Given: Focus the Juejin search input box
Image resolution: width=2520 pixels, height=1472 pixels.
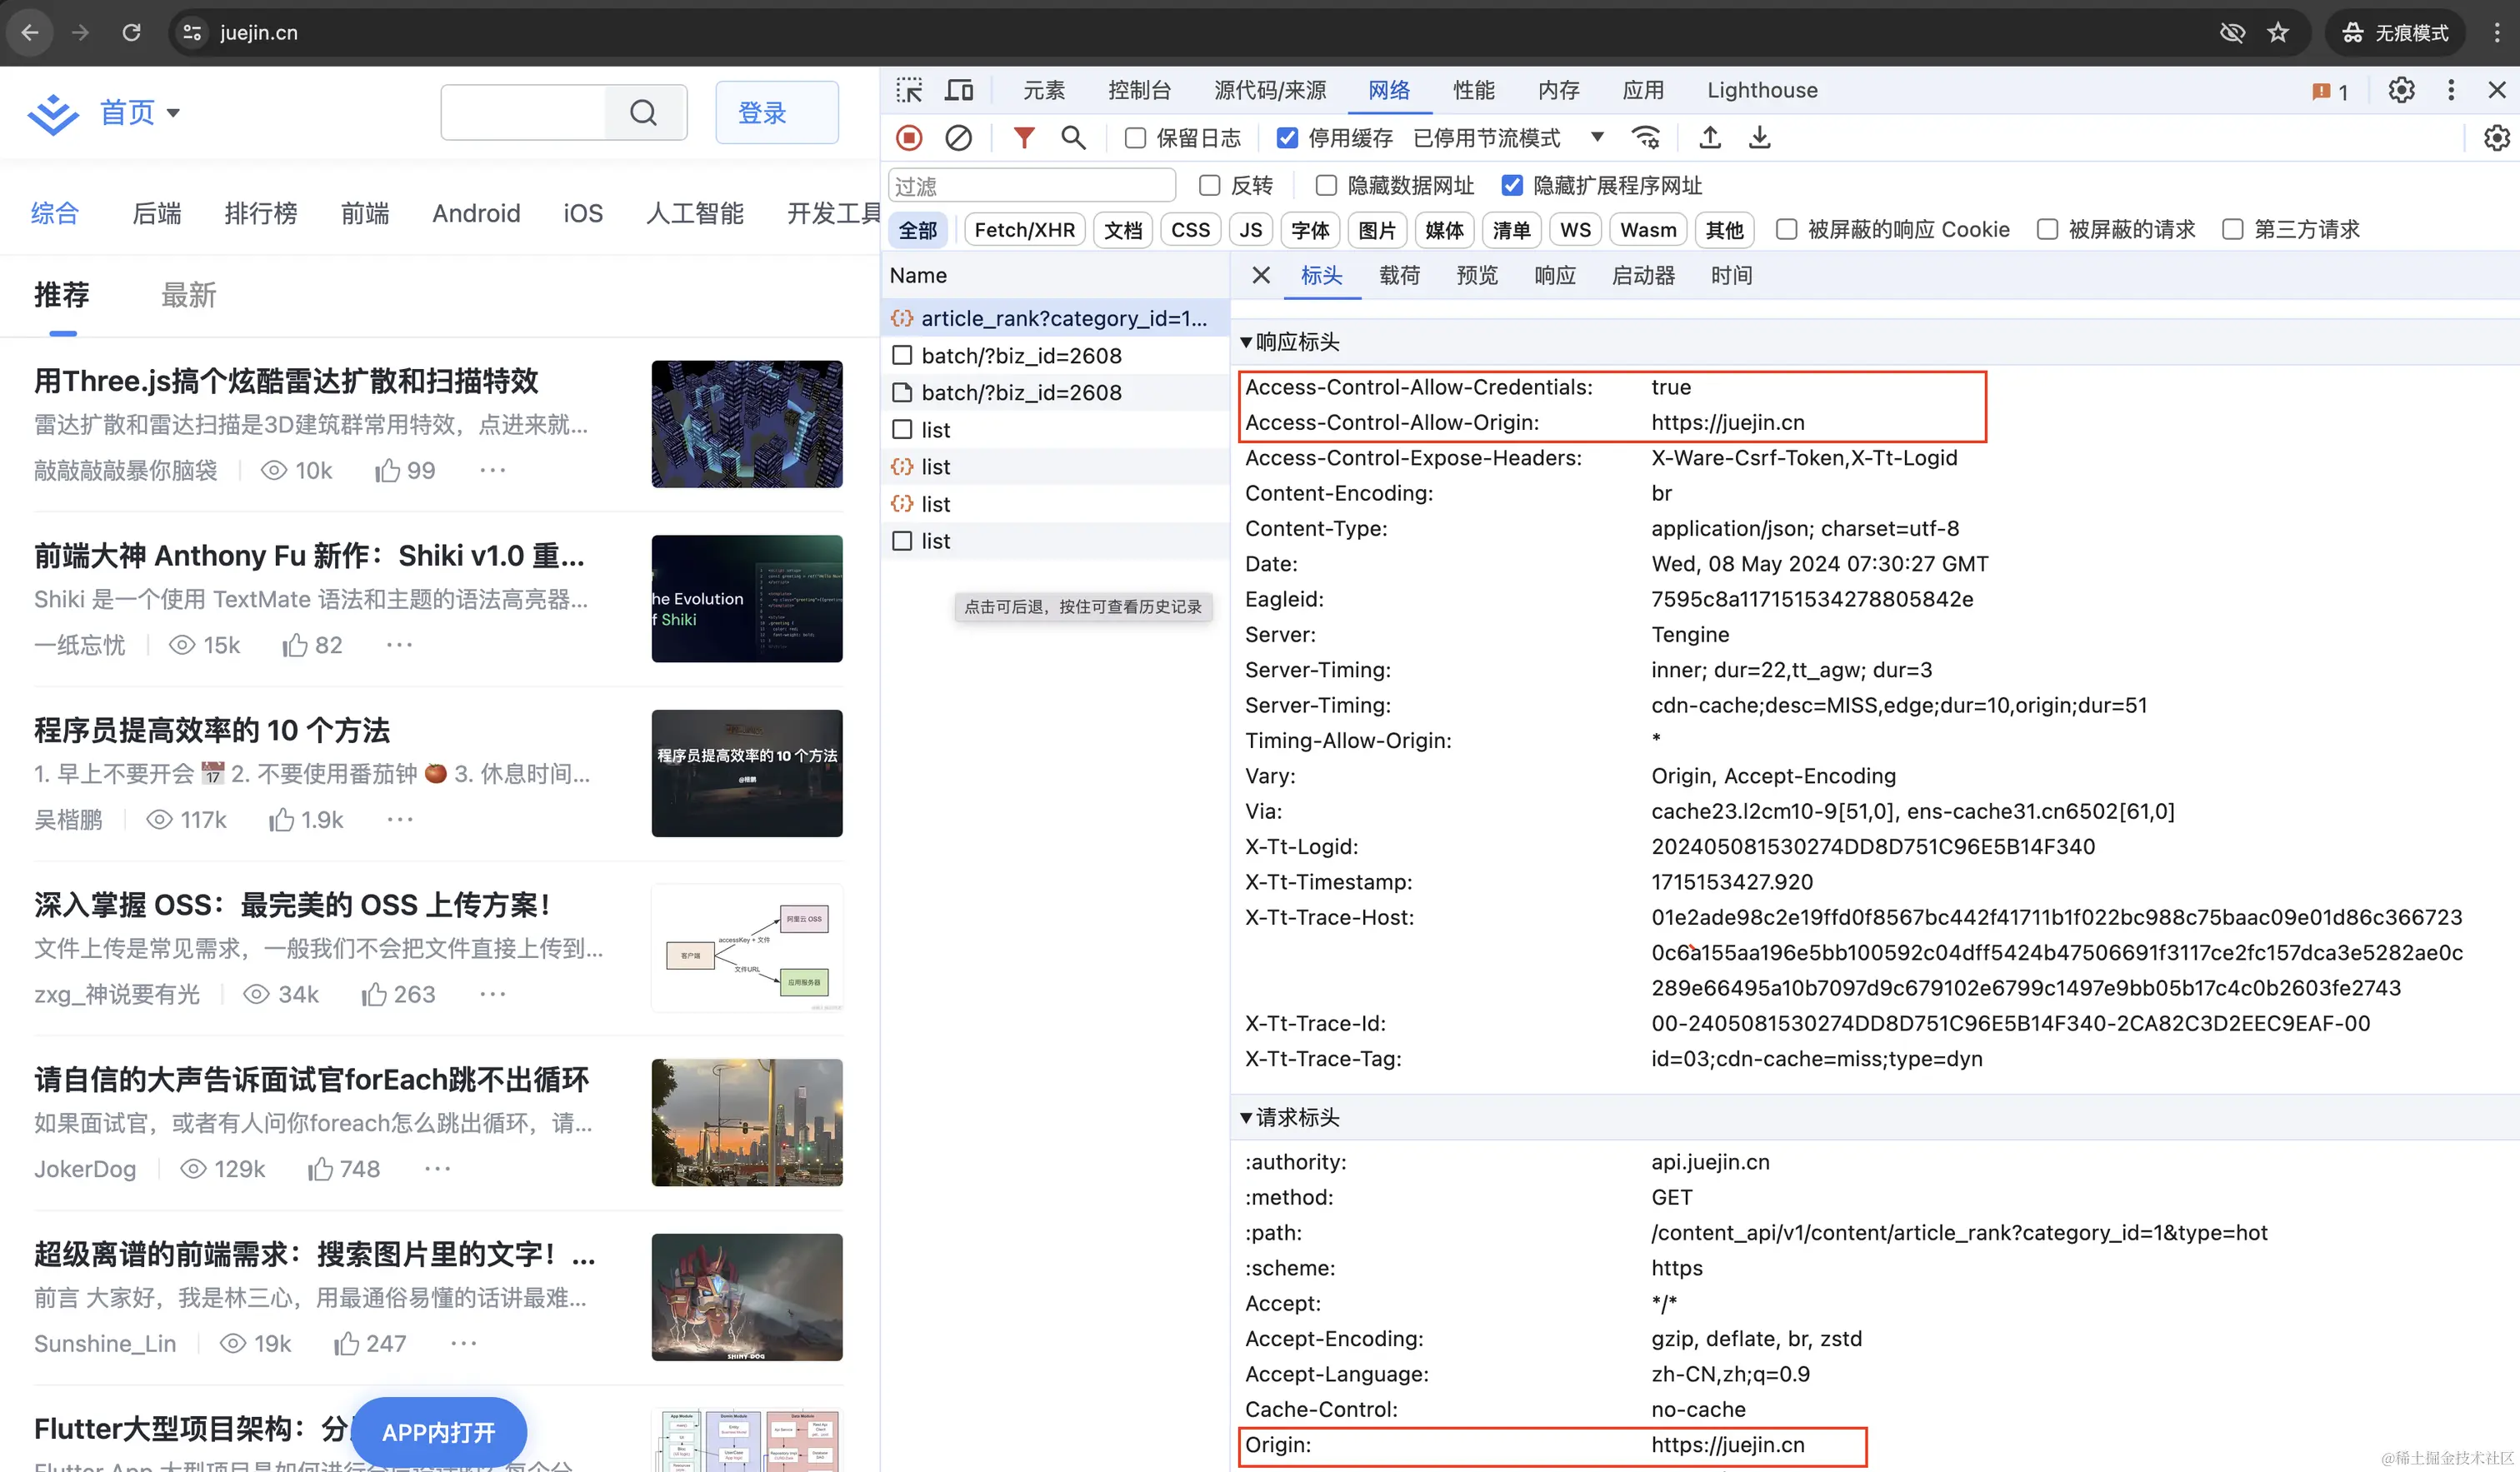Looking at the screenshot, I should point(523,112).
